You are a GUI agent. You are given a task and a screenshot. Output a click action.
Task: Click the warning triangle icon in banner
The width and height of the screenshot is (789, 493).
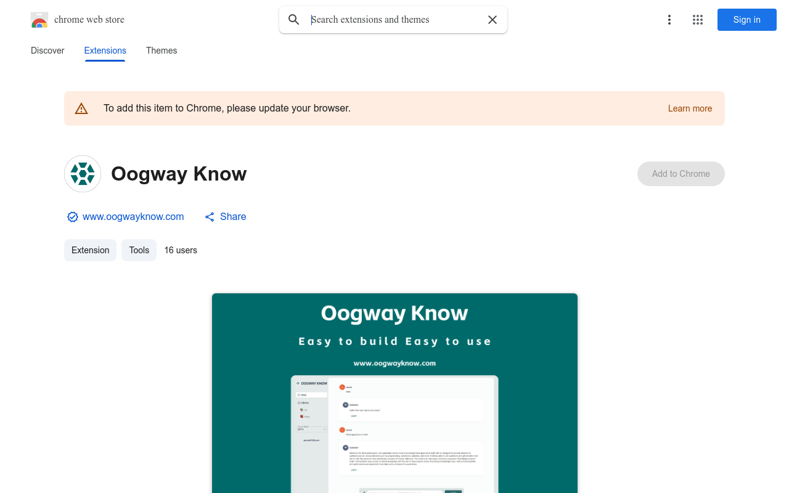pos(81,108)
